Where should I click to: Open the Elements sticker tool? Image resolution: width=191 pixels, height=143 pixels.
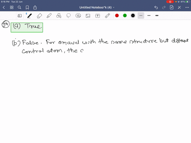click(x=78, y=16)
